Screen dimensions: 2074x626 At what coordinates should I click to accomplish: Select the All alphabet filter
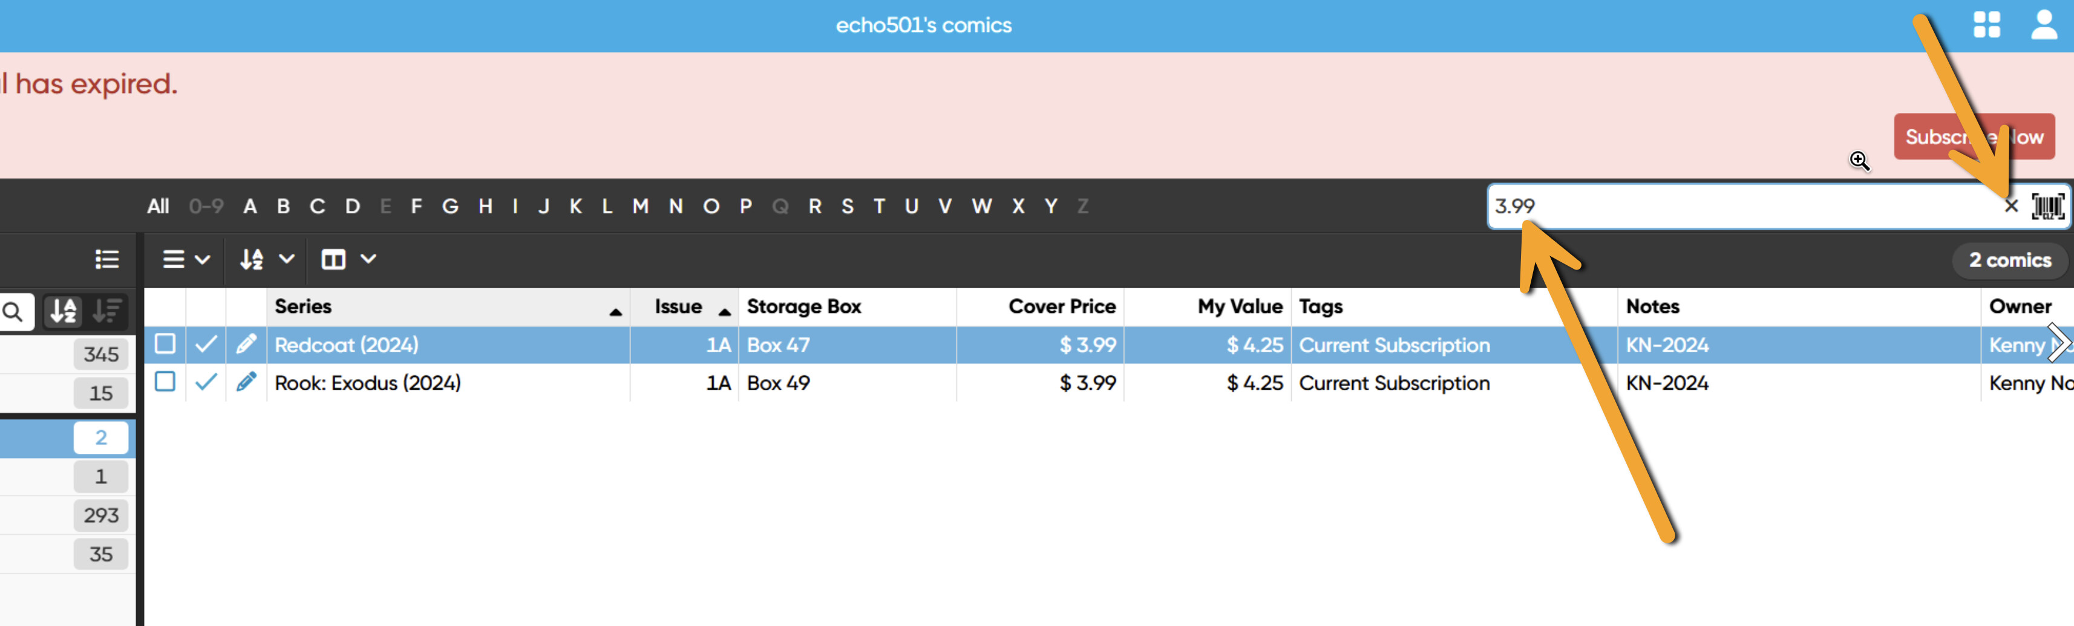tap(158, 207)
